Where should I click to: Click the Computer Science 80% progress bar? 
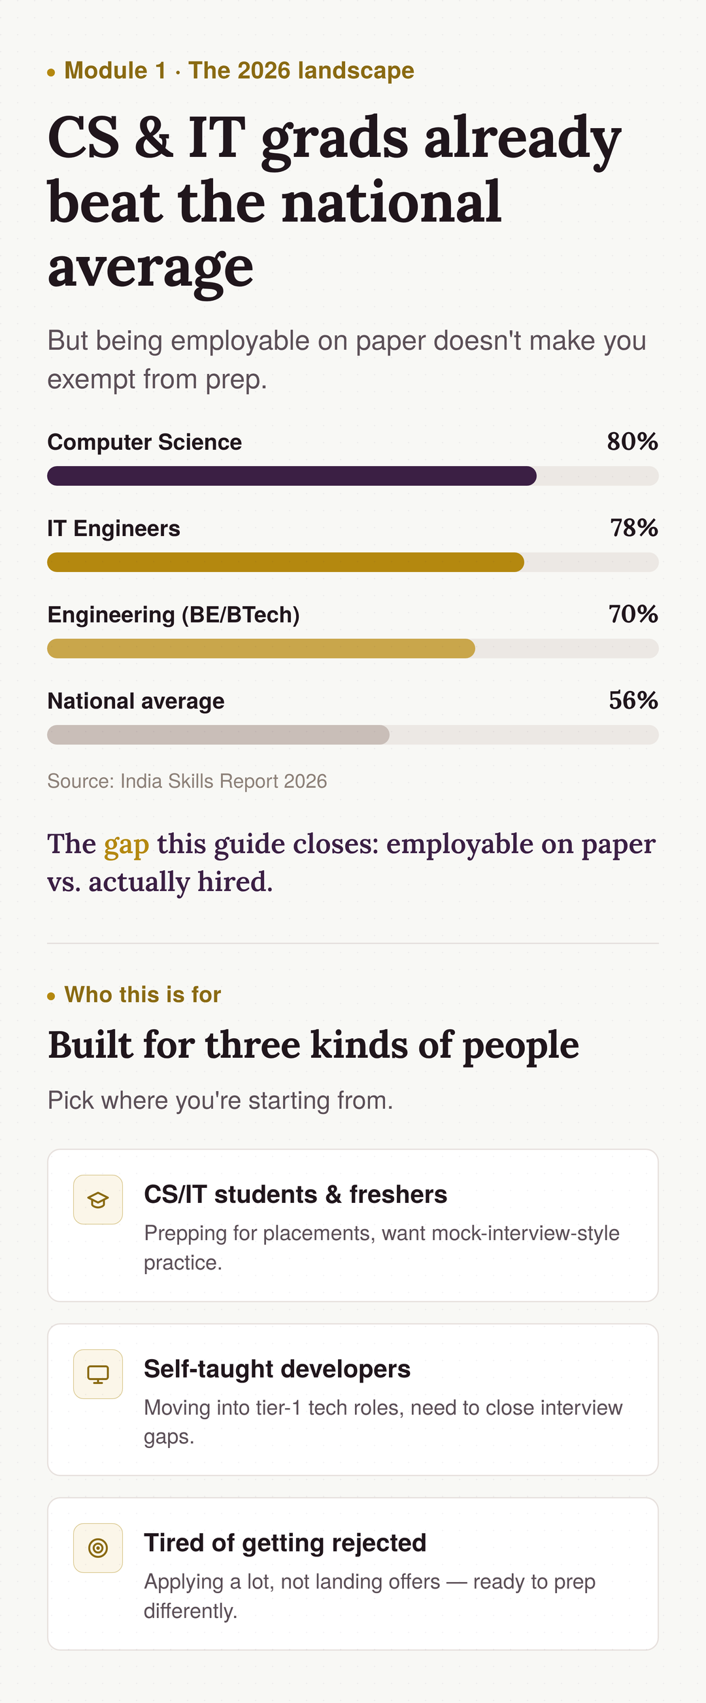point(353,476)
